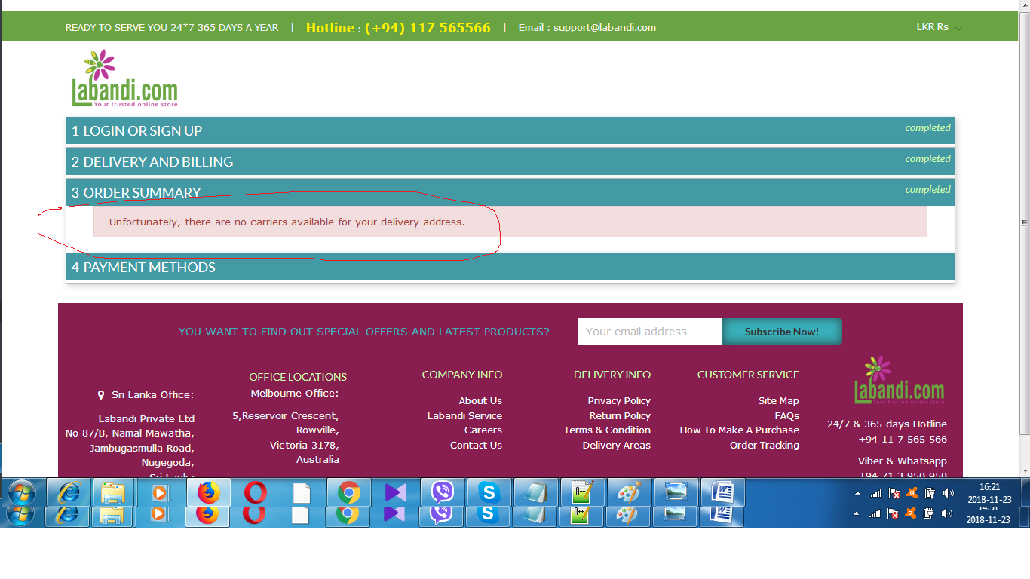Open Visual Studio from the upper taskbar
1030x579 pixels.
395,493
